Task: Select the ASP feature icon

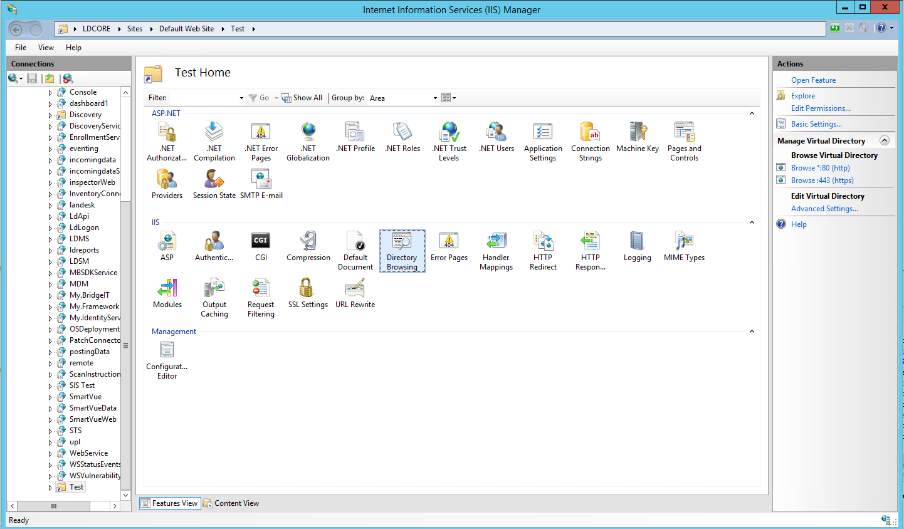Action: (x=167, y=246)
